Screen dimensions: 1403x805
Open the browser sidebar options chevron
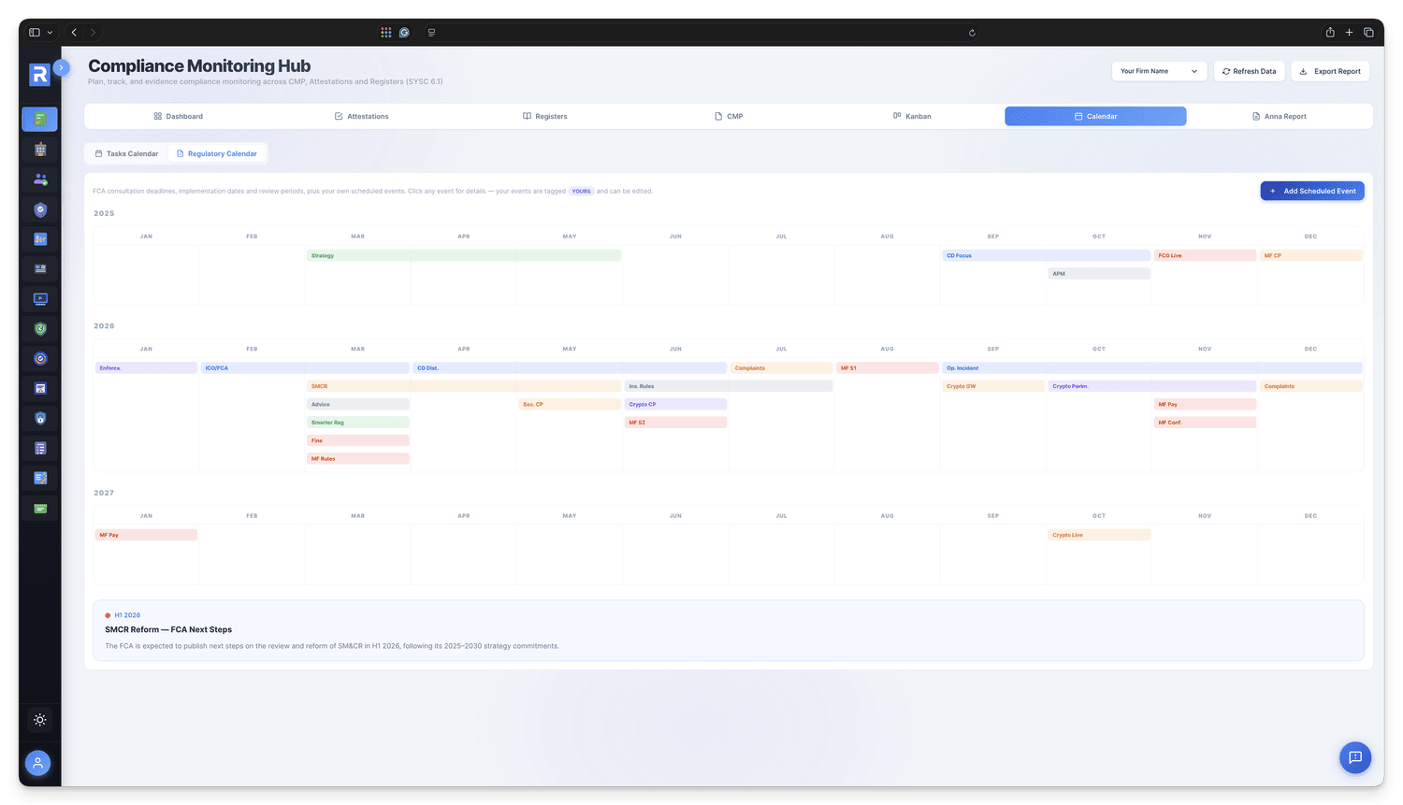point(50,33)
